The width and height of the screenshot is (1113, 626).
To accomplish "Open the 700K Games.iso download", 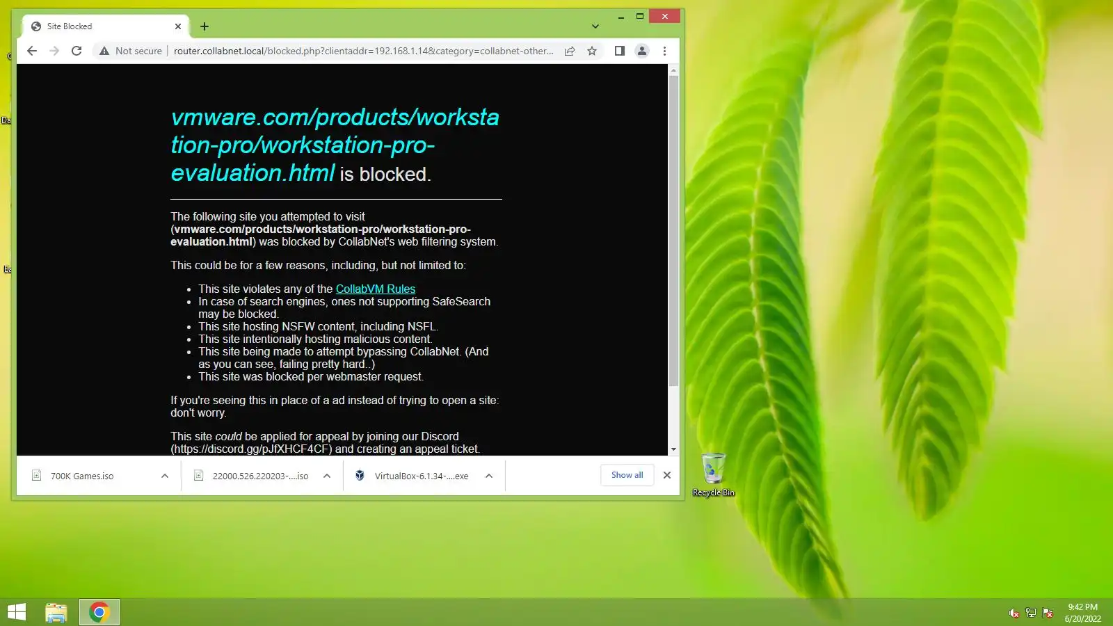I will pos(82,476).
